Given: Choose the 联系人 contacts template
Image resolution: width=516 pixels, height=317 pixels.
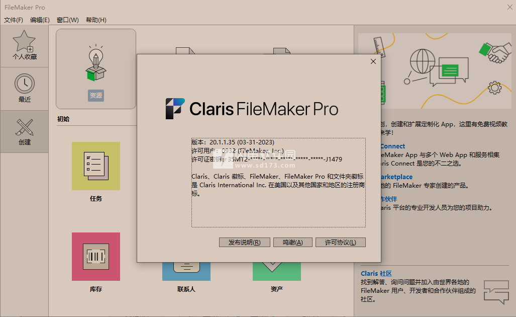Looking at the screenshot, I should tap(186, 272).
